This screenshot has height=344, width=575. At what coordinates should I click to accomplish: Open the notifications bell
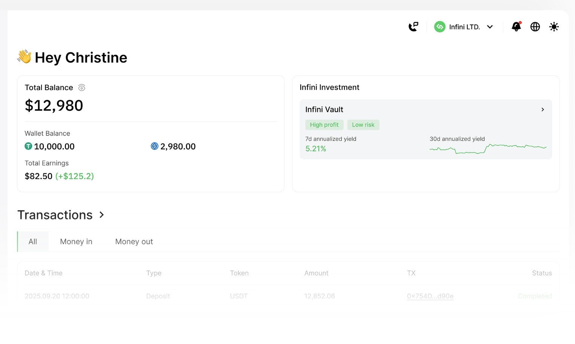tap(516, 27)
